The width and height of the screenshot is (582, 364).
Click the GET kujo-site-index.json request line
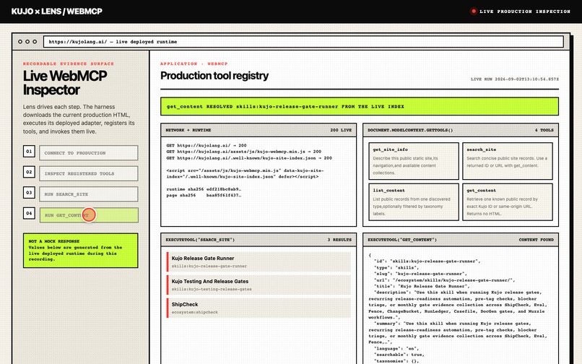[249, 158]
